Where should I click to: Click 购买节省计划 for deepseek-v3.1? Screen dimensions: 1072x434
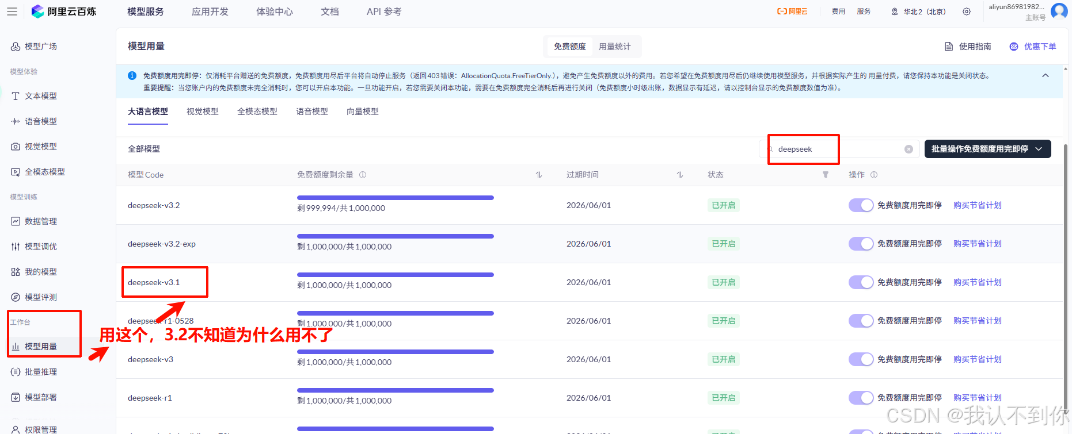[x=978, y=282]
